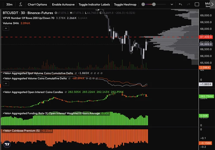Click the orange 2.096K Volume SMA value
This screenshot has width=215, height=150.
pyautogui.click(x=25, y=23)
